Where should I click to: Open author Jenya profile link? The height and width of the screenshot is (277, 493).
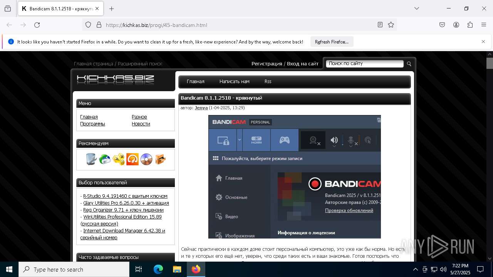(x=201, y=108)
